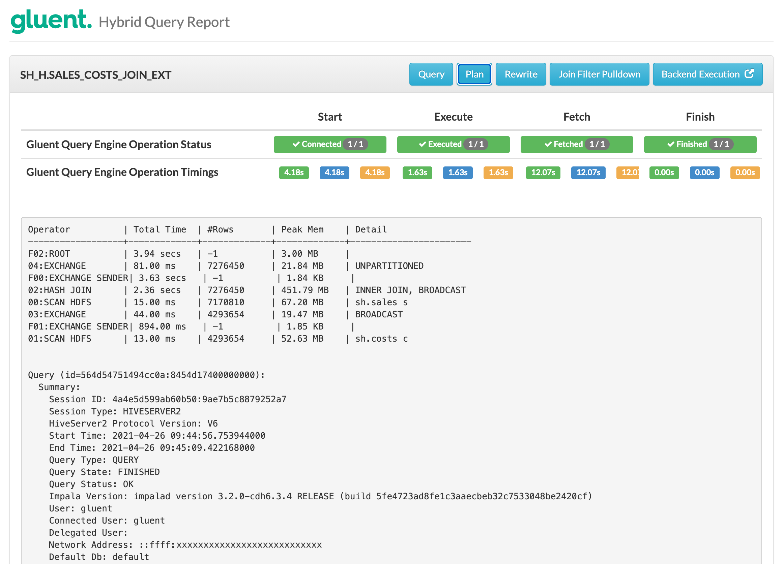Screen dimensions: 783x564
Task: Open Join Filter Pulldown view
Action: tap(599, 74)
